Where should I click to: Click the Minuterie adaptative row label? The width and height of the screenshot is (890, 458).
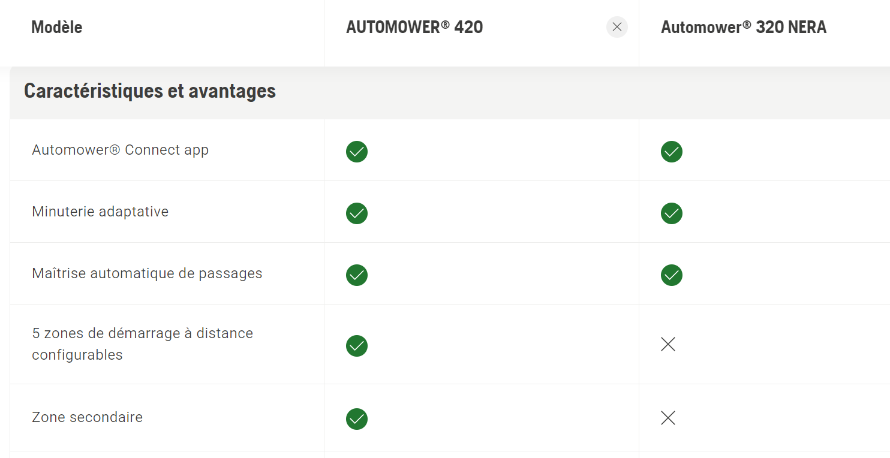(100, 212)
